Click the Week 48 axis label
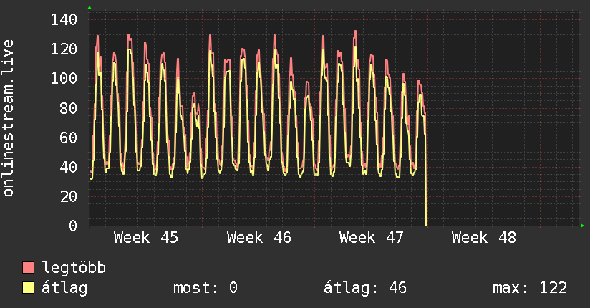 484,238
